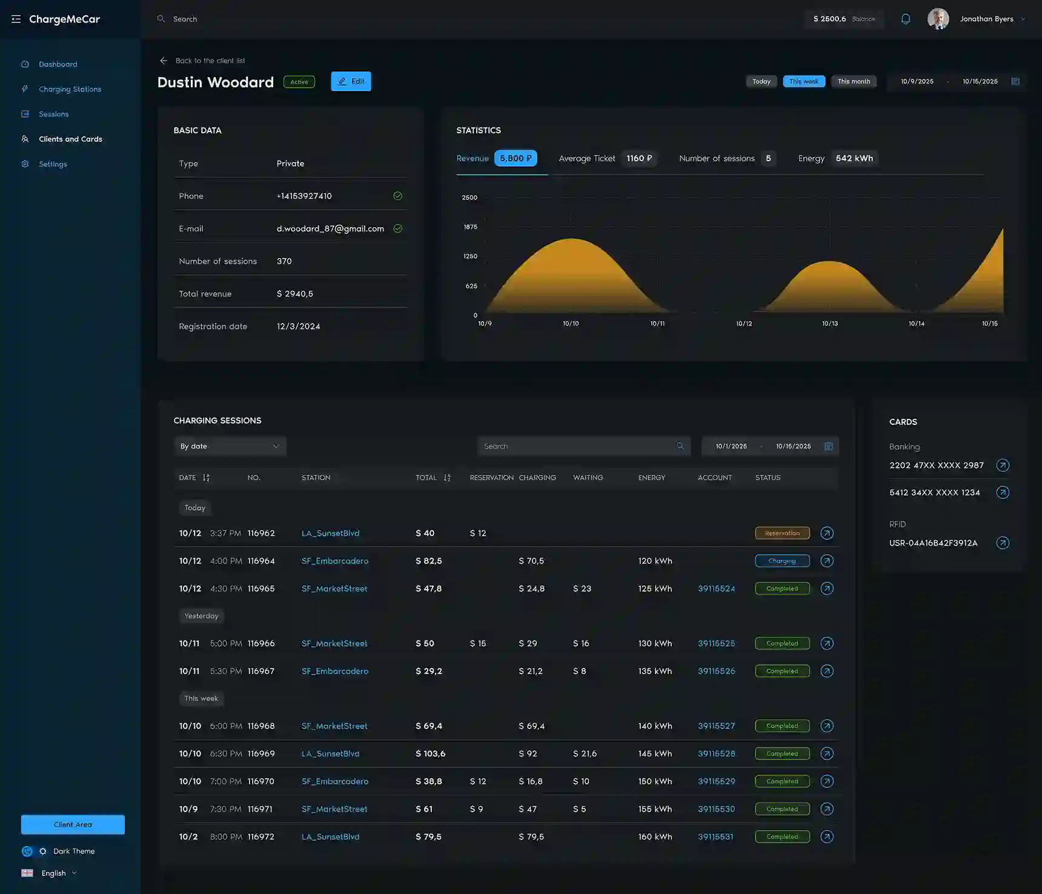Open details for banking card ending 2987

click(1003, 465)
